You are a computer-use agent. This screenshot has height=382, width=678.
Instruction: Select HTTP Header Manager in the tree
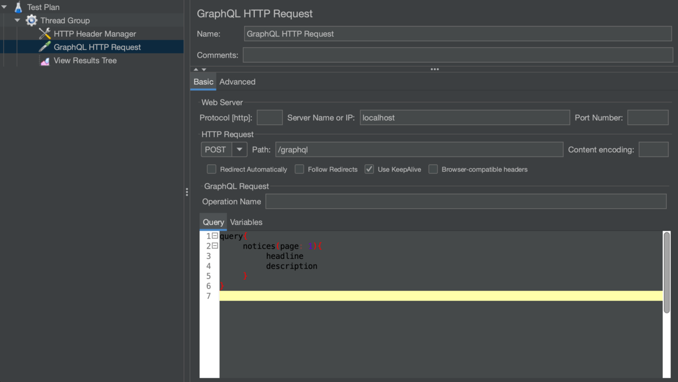(x=95, y=34)
